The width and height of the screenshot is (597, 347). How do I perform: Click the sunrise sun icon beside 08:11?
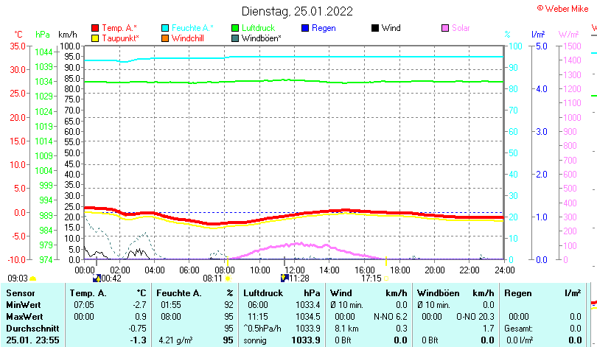coord(228,278)
